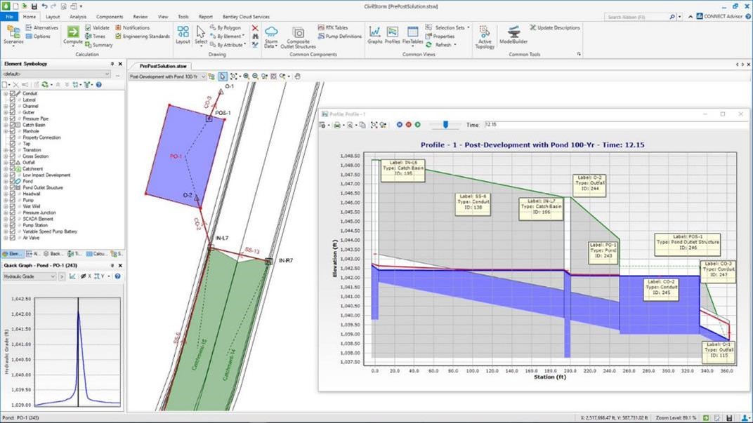Open the Review ribbon tab

[x=139, y=16]
